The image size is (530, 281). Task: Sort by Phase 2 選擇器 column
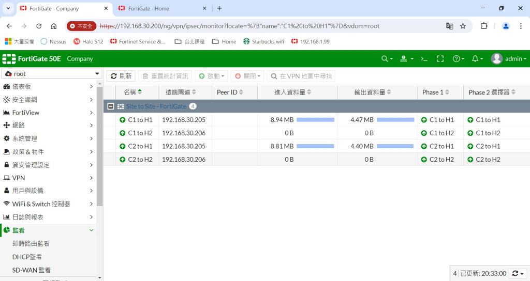[x=492, y=92]
